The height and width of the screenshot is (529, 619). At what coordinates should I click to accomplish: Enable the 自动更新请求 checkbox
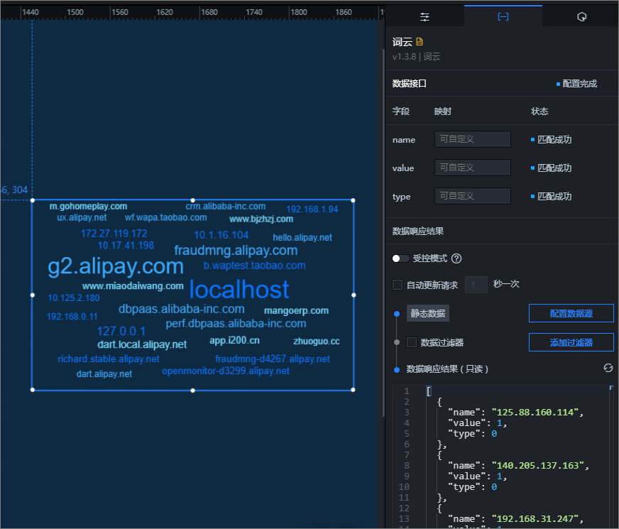[398, 285]
